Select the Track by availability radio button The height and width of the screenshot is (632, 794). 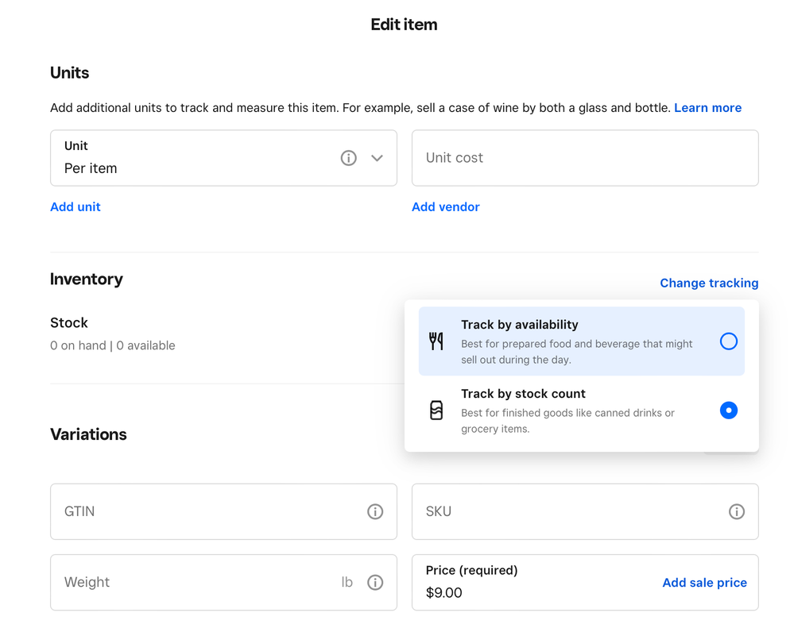tap(728, 341)
